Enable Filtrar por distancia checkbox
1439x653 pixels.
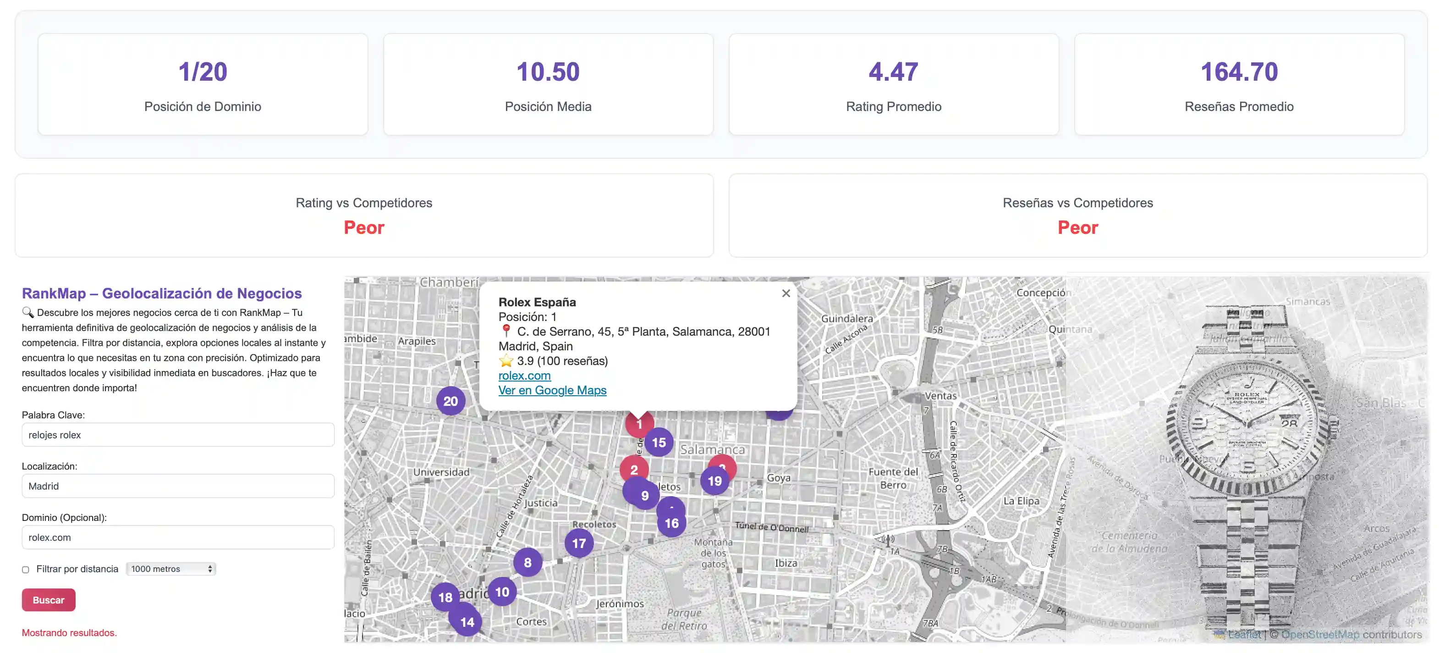(x=26, y=569)
